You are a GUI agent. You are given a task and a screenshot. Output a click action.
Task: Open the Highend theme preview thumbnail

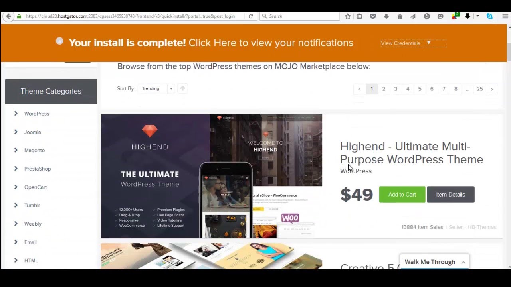pos(212,176)
